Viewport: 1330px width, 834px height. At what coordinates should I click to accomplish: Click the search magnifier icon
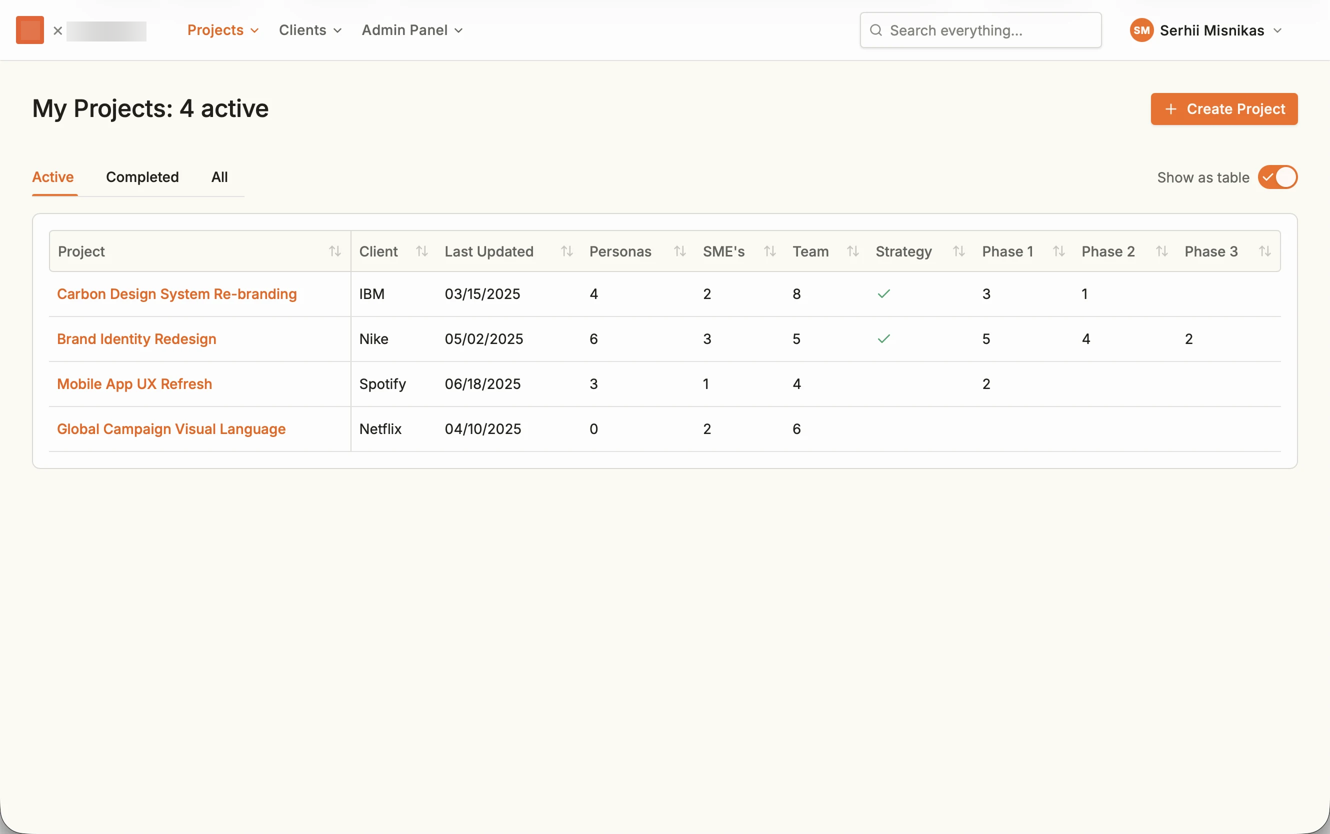pos(875,30)
